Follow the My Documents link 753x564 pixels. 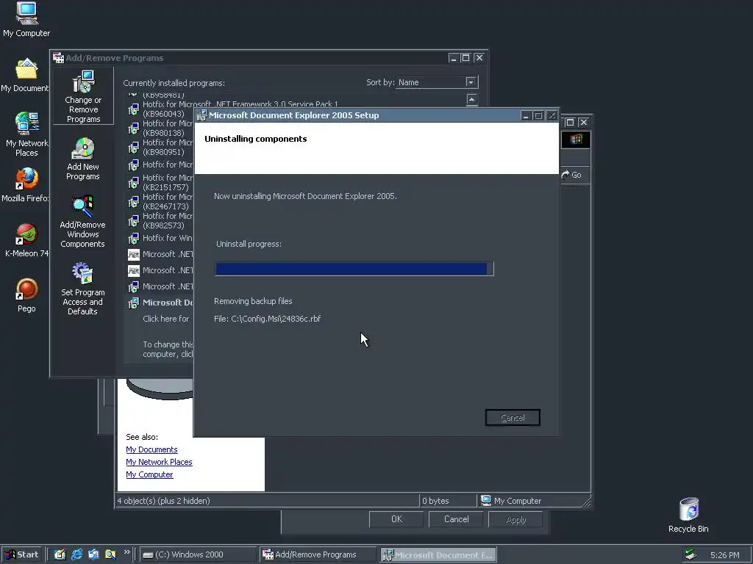coord(151,449)
